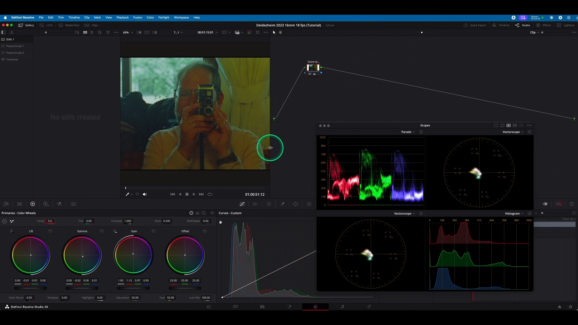578x325 pixels.
Task: Open the viewer zoom 65% dropdown
Action: (x=128, y=32)
